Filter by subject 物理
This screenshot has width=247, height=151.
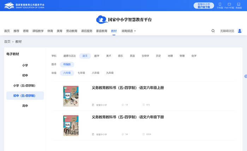182,56
